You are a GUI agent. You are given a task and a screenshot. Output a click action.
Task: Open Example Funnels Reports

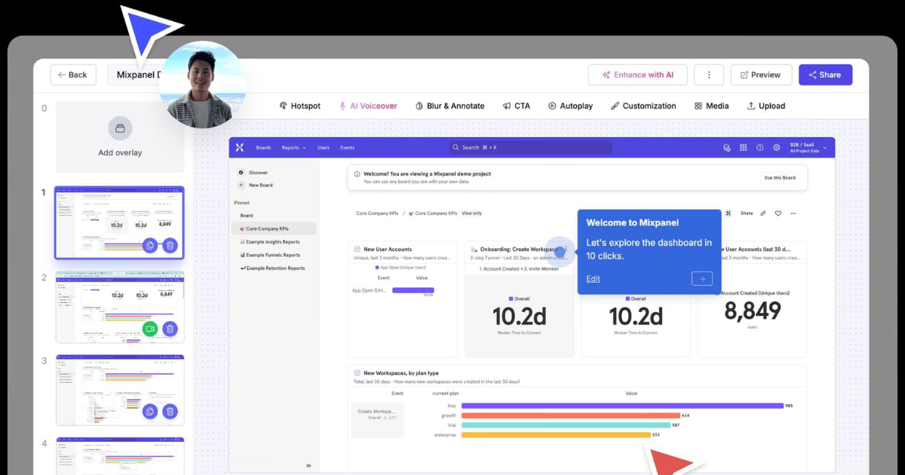[x=270, y=255]
